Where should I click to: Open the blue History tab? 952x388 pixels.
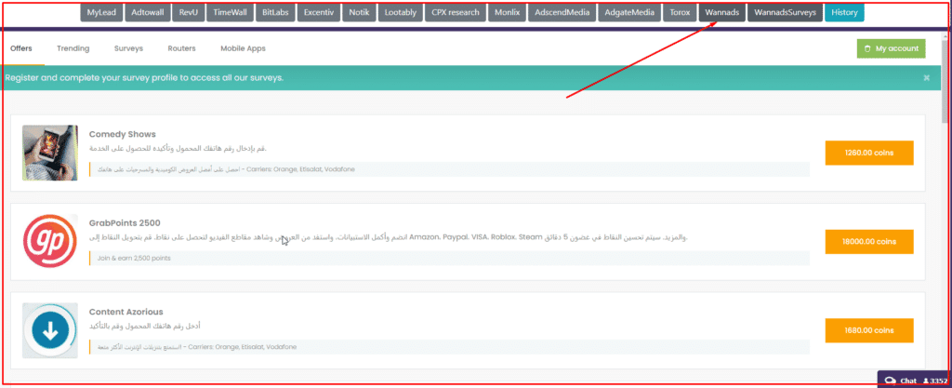844,12
